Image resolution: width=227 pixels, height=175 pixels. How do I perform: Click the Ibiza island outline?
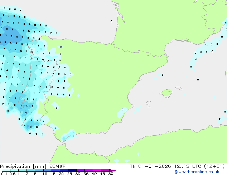point(148,103)
